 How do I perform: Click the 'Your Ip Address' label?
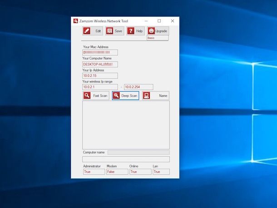[93, 70]
